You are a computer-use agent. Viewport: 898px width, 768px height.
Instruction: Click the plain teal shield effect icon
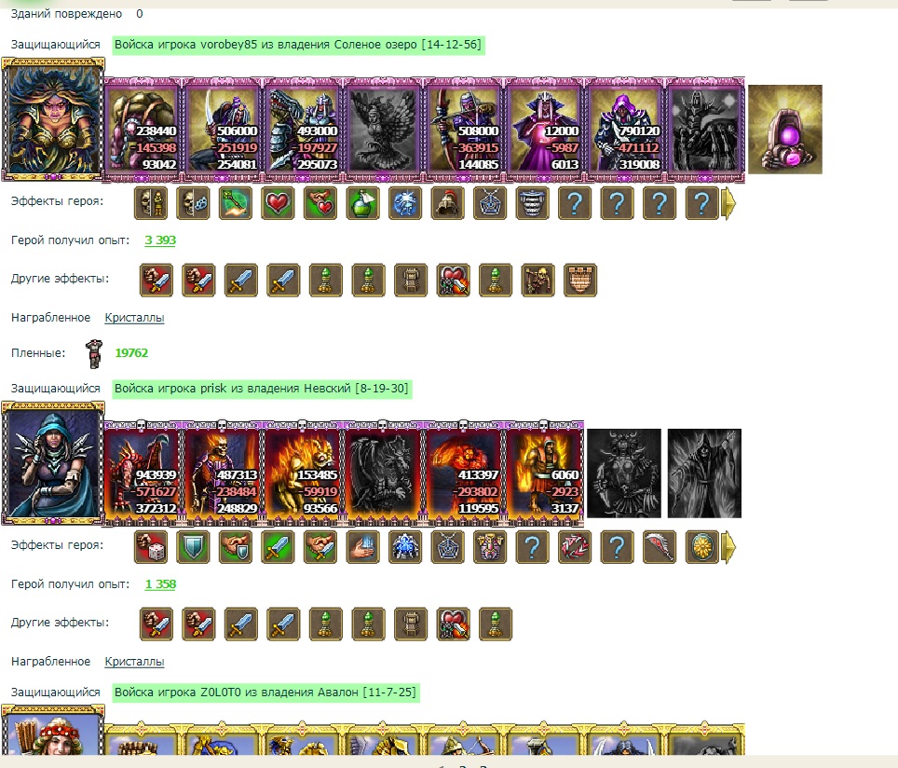(193, 547)
